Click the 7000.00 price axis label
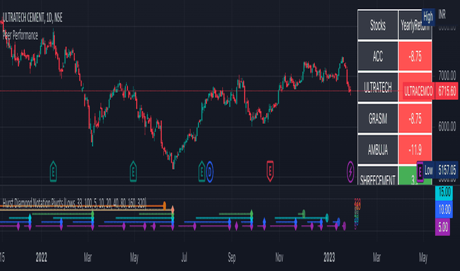Screen dimensions: 460x271 click(447, 76)
